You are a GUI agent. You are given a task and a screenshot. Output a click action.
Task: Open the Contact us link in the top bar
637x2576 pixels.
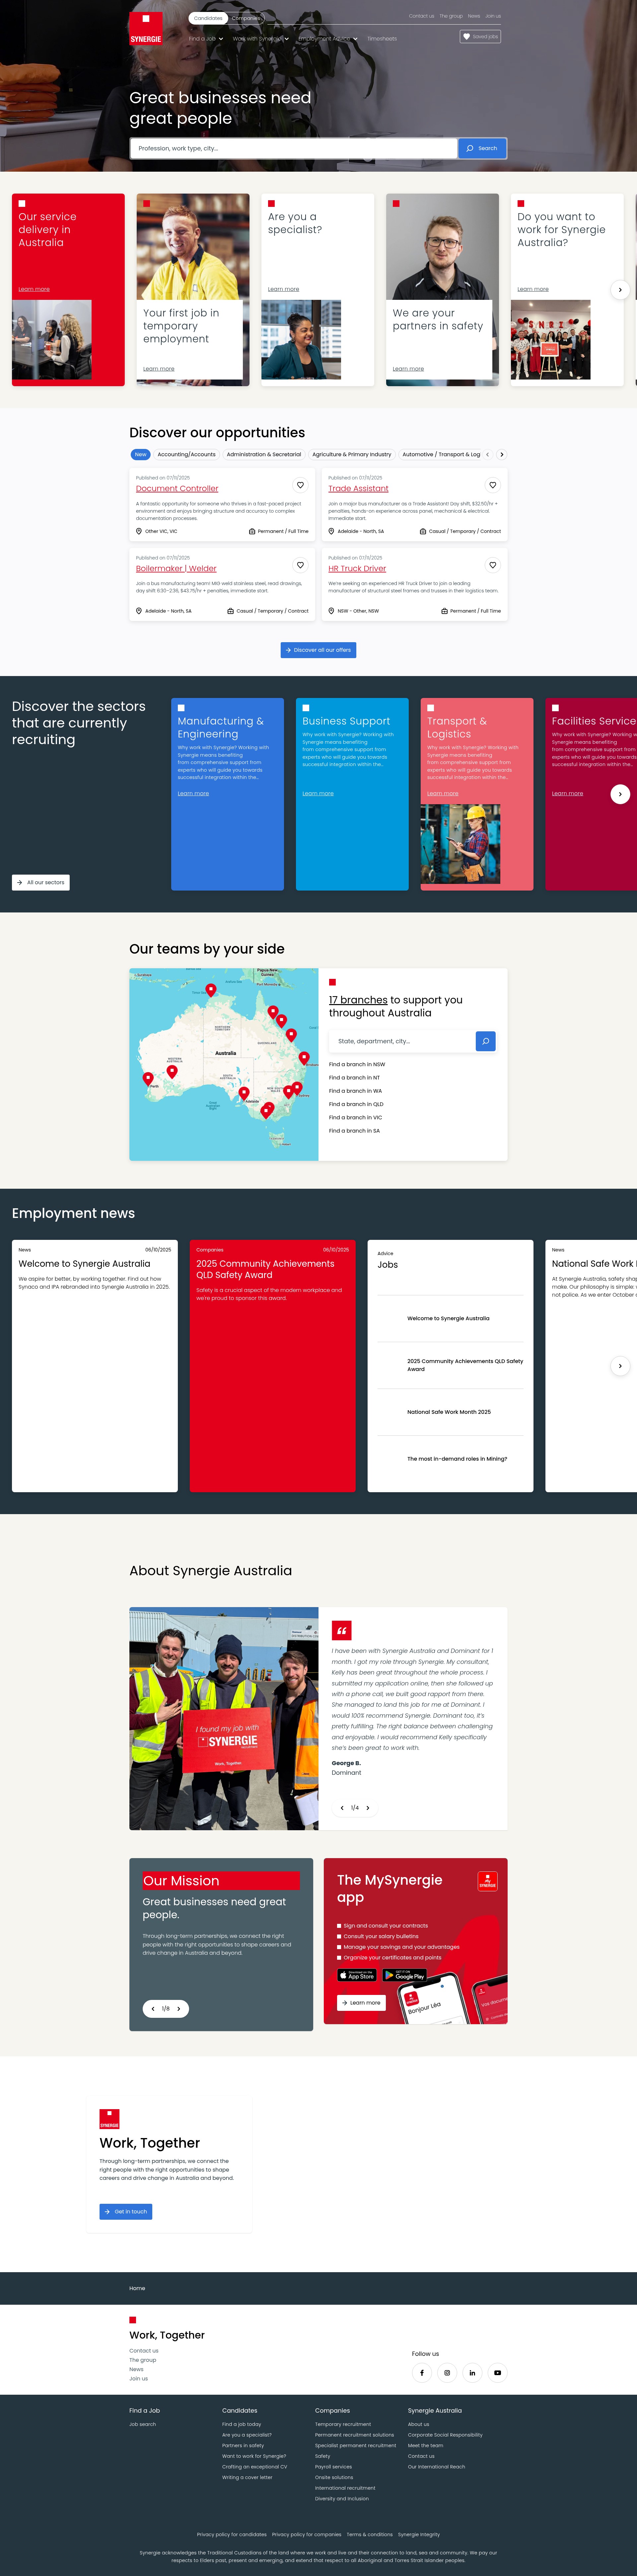pyautogui.click(x=421, y=16)
